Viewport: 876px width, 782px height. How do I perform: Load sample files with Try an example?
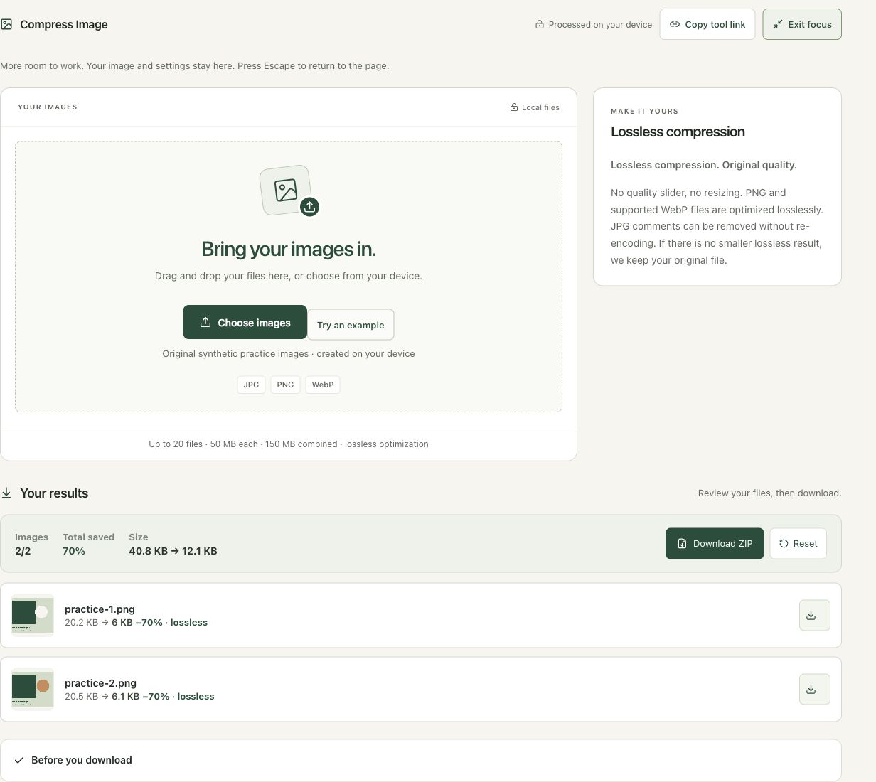click(351, 325)
